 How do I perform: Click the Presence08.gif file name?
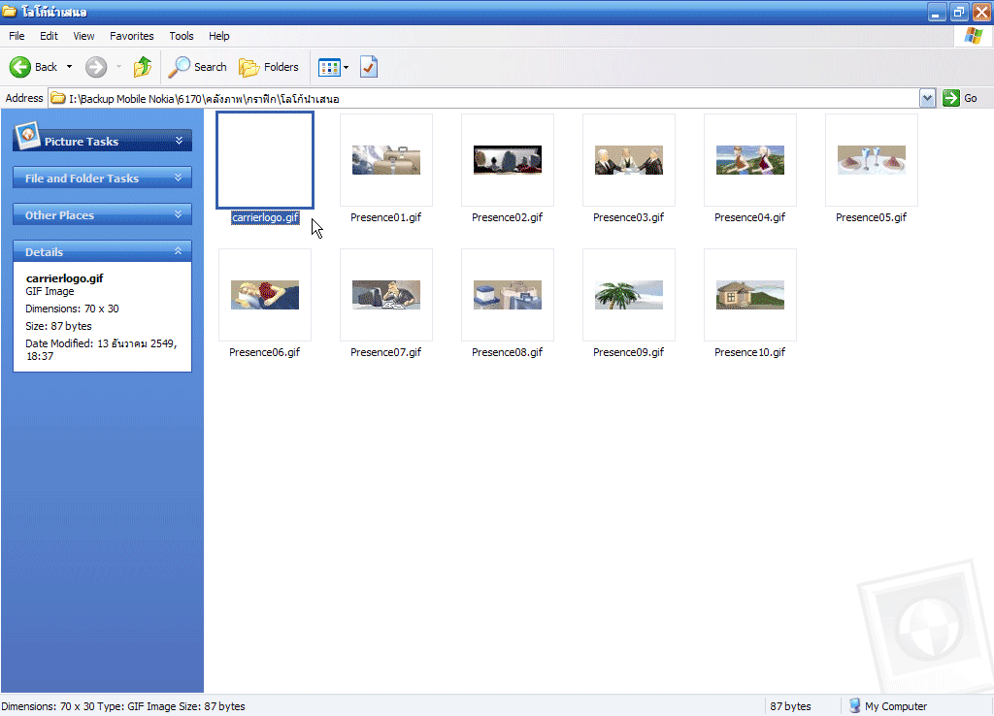pyautogui.click(x=507, y=352)
